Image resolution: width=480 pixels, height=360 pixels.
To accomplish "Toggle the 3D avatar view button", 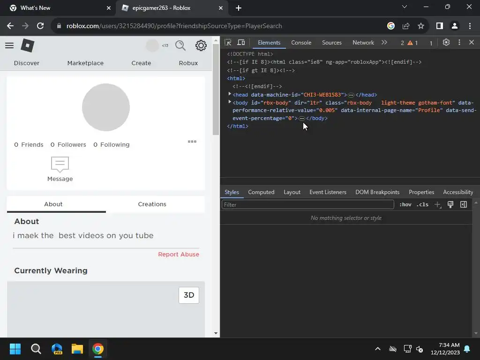I will tap(189, 295).
